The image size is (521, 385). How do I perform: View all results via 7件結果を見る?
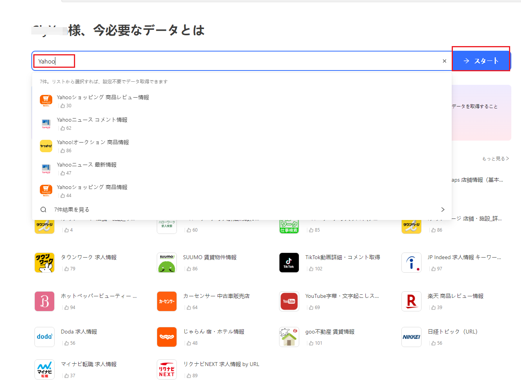(x=72, y=210)
